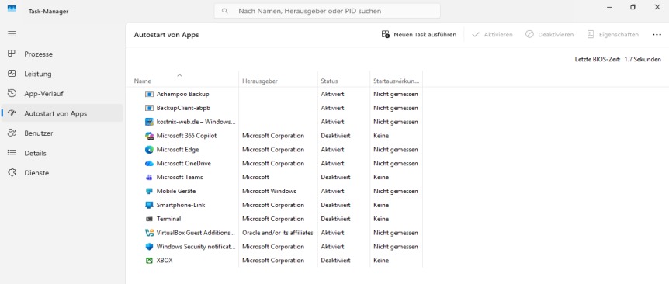Toggle sort order via the Name column arrow

[x=179, y=75]
